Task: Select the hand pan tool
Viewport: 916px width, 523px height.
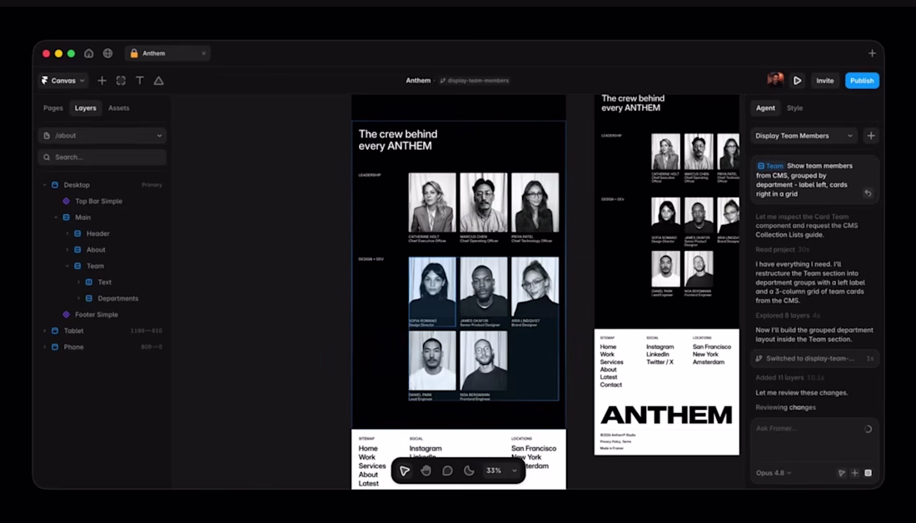Action: tap(426, 471)
